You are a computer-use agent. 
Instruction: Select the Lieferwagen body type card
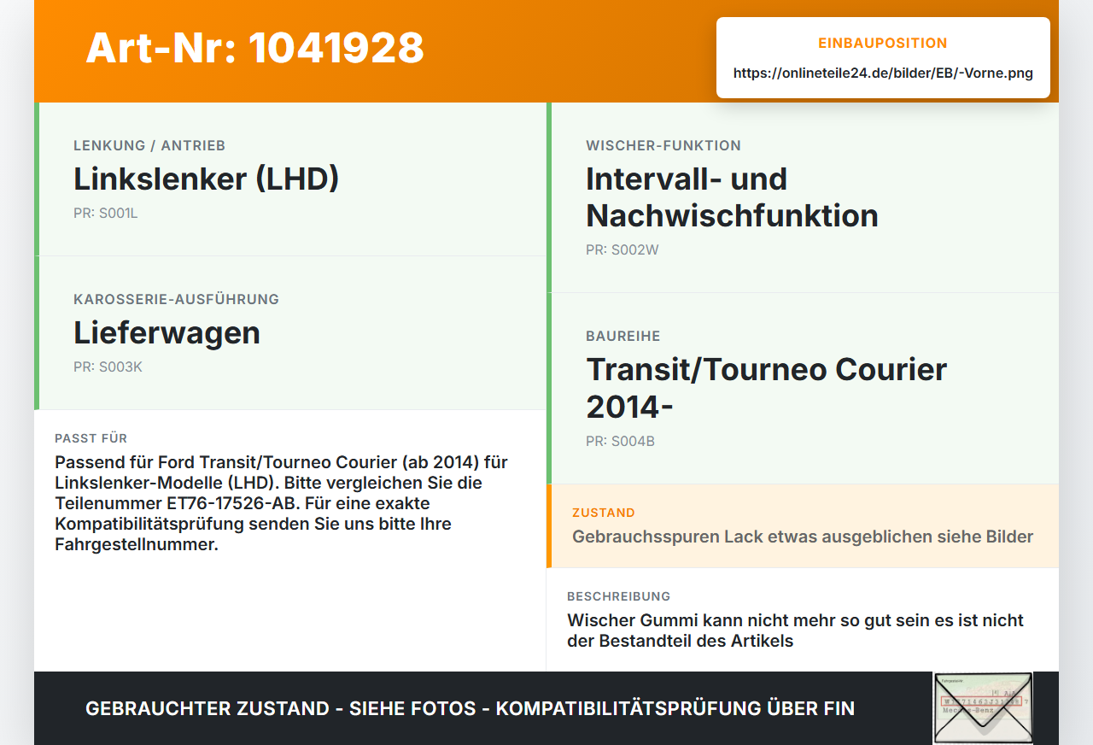click(290, 333)
